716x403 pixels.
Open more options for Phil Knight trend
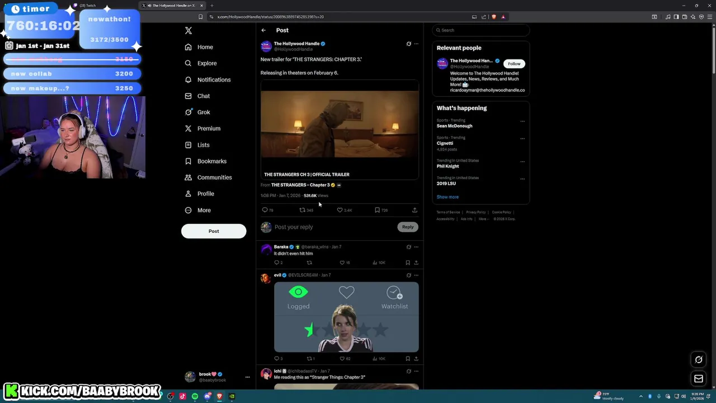tap(522, 162)
